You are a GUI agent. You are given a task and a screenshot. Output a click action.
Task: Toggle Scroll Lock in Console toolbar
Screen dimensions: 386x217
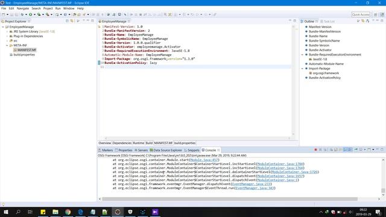[x=336, y=149]
